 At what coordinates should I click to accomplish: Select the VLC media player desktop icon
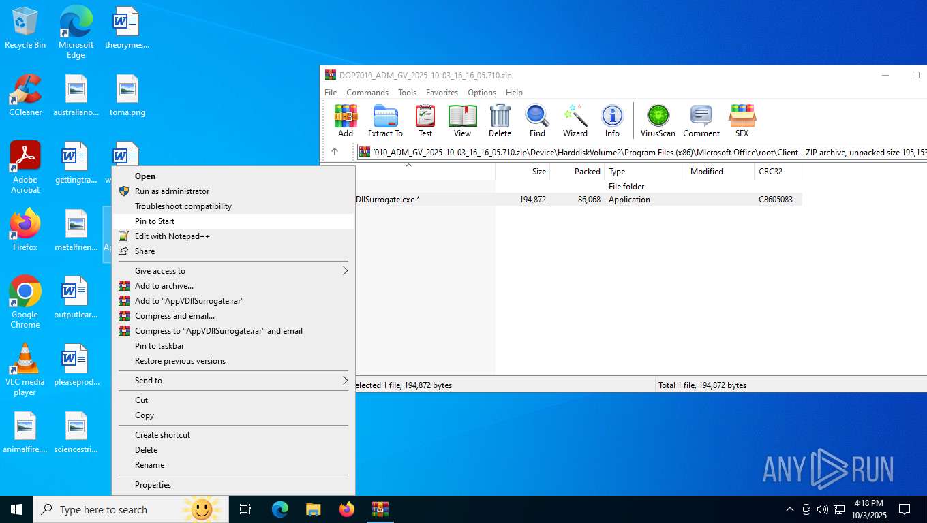point(25,370)
